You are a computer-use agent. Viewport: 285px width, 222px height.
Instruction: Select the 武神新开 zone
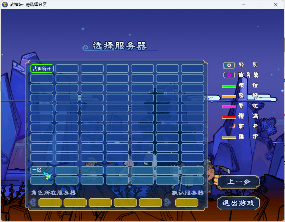(x=42, y=68)
